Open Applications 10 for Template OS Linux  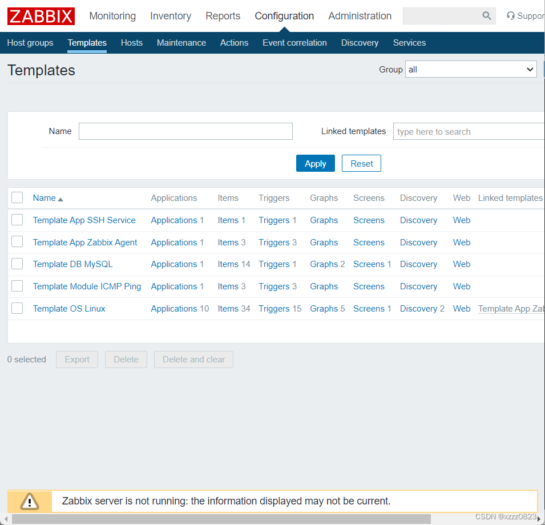(174, 309)
